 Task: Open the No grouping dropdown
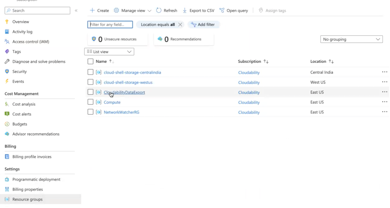(x=351, y=39)
